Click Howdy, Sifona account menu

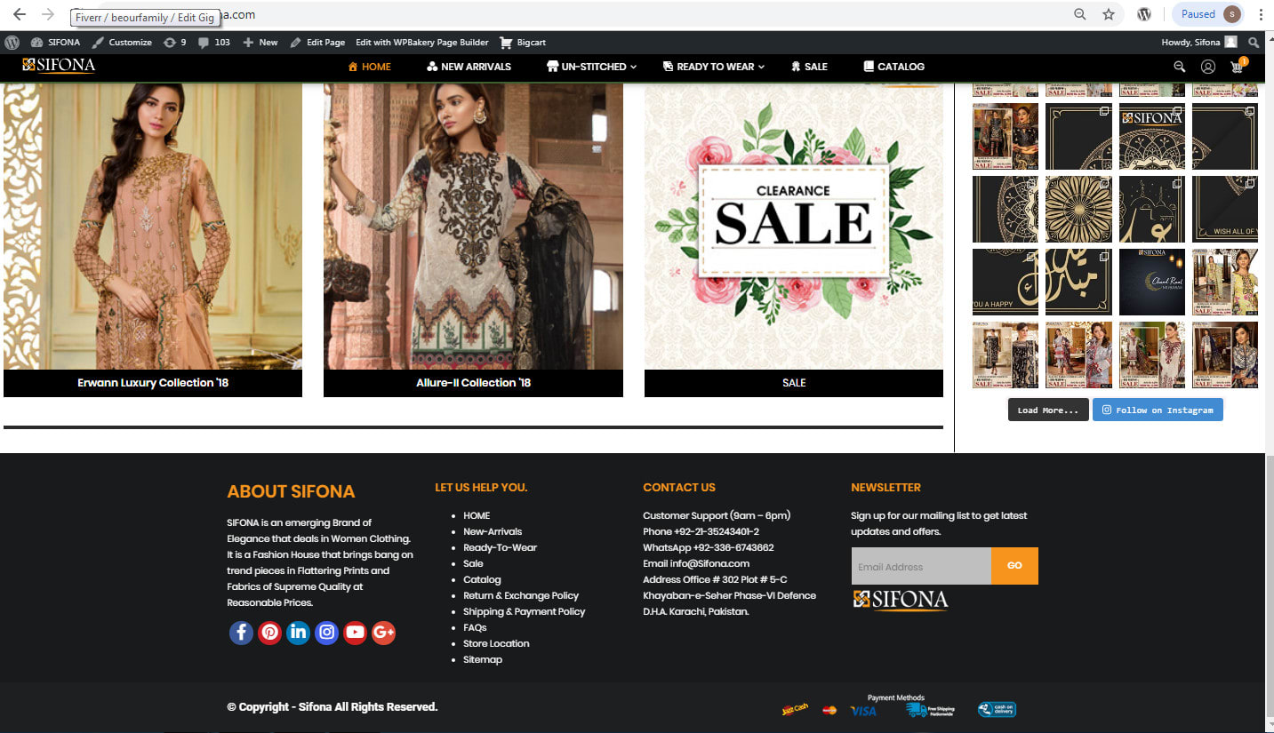tap(1198, 42)
